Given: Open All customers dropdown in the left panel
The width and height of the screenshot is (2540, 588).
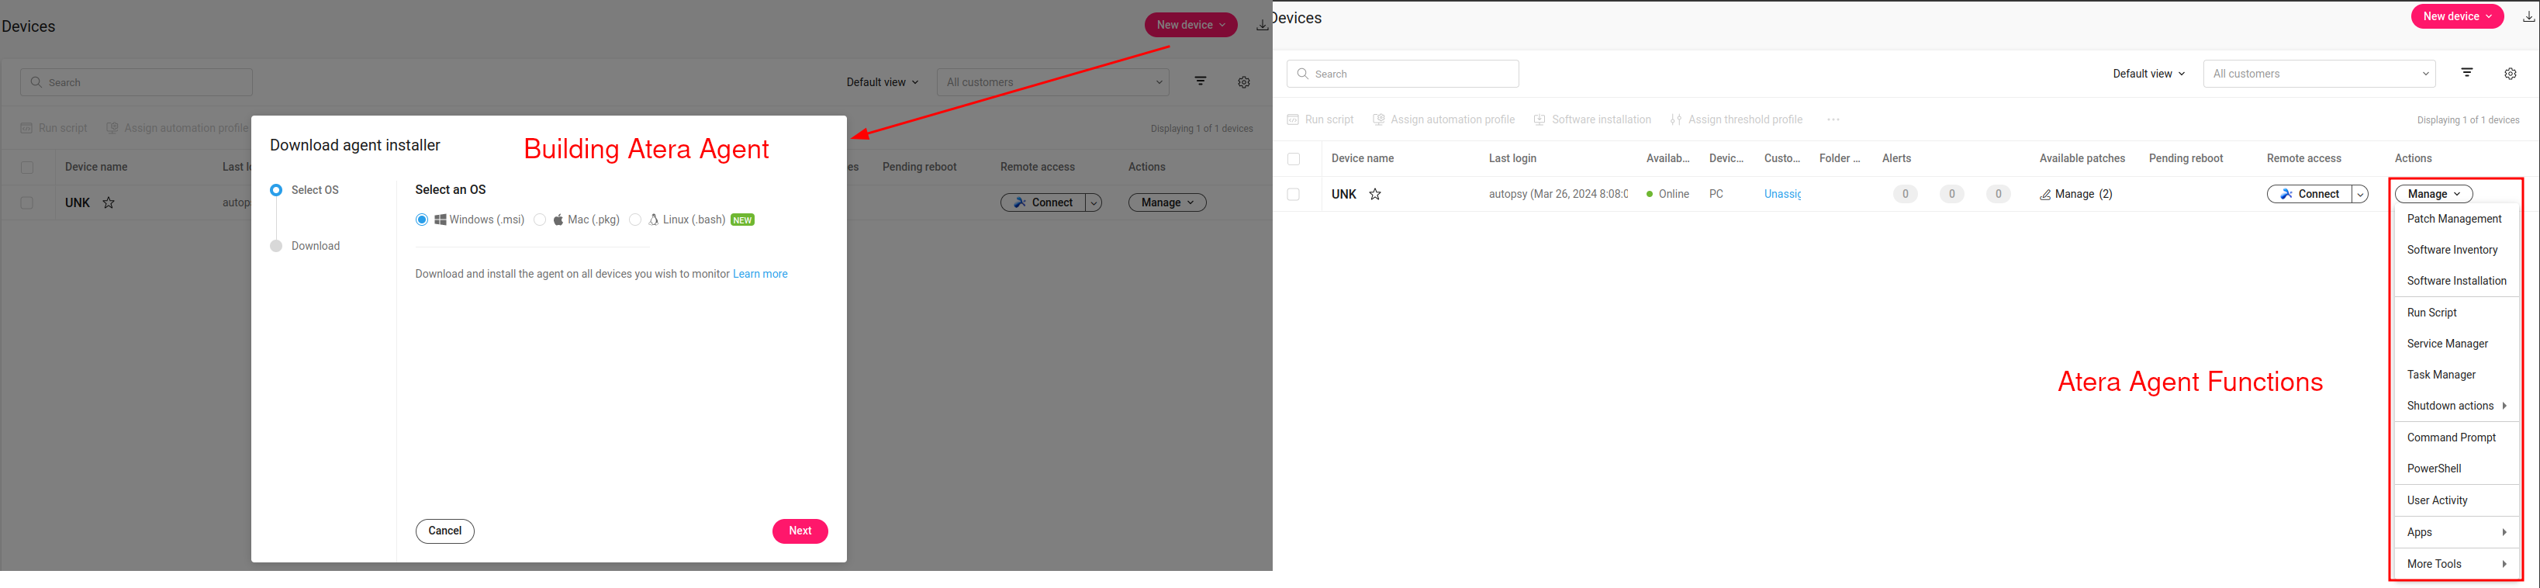Looking at the screenshot, I should (x=1053, y=83).
